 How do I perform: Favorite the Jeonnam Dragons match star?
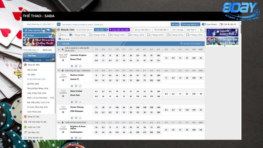pos(63,60)
